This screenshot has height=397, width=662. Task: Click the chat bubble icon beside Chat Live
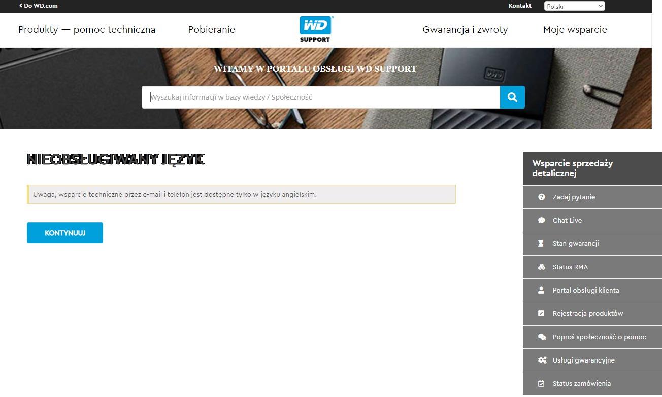[541, 220]
